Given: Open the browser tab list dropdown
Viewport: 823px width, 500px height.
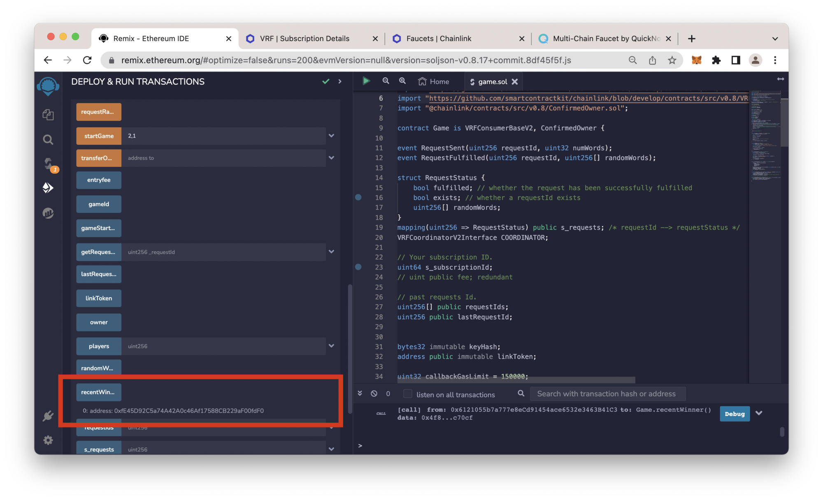Looking at the screenshot, I should coord(775,39).
